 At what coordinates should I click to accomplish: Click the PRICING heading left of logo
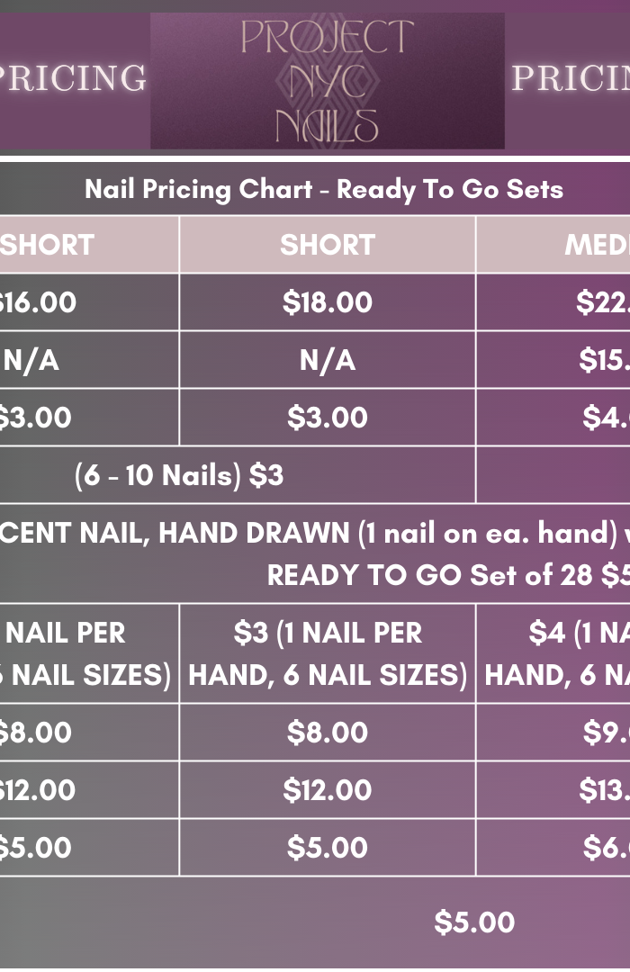click(x=72, y=79)
